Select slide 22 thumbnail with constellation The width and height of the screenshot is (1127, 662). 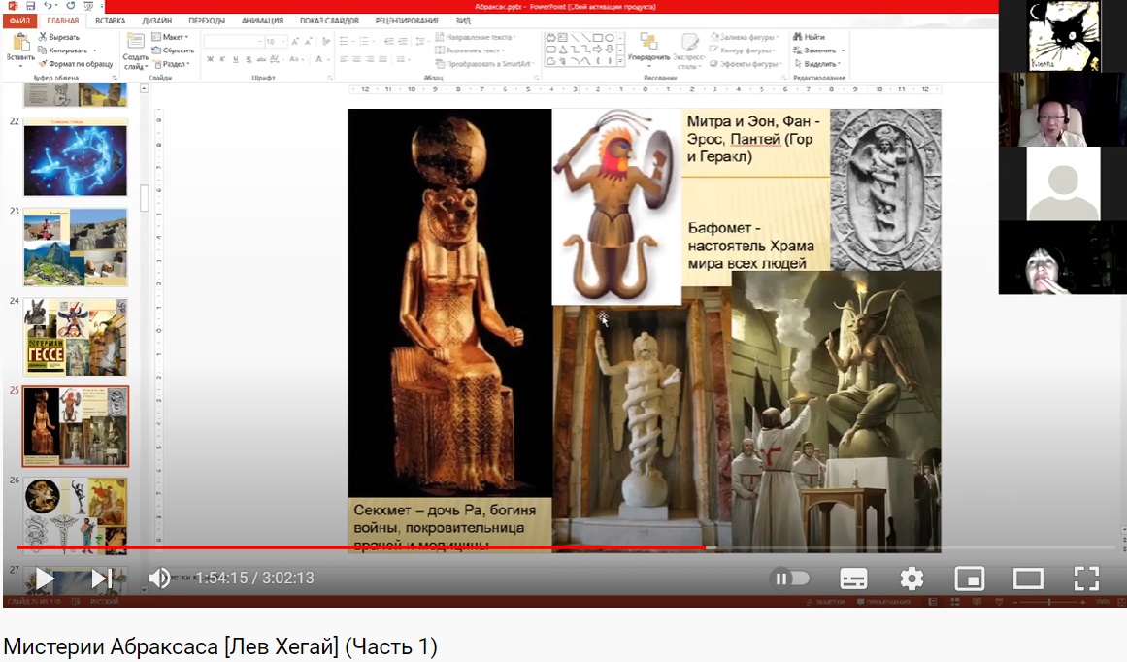76,157
